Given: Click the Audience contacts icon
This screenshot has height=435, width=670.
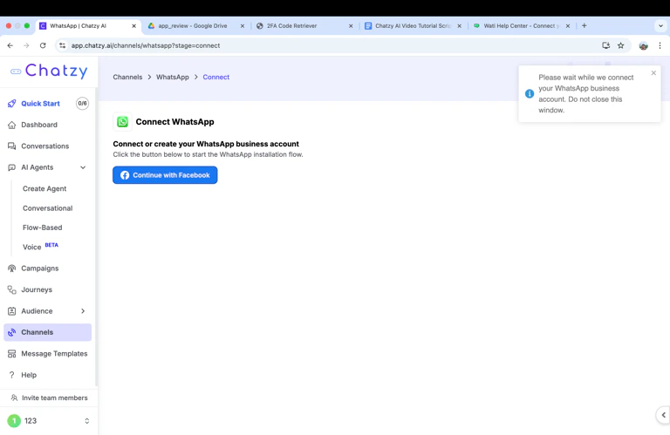Looking at the screenshot, I should [x=12, y=310].
